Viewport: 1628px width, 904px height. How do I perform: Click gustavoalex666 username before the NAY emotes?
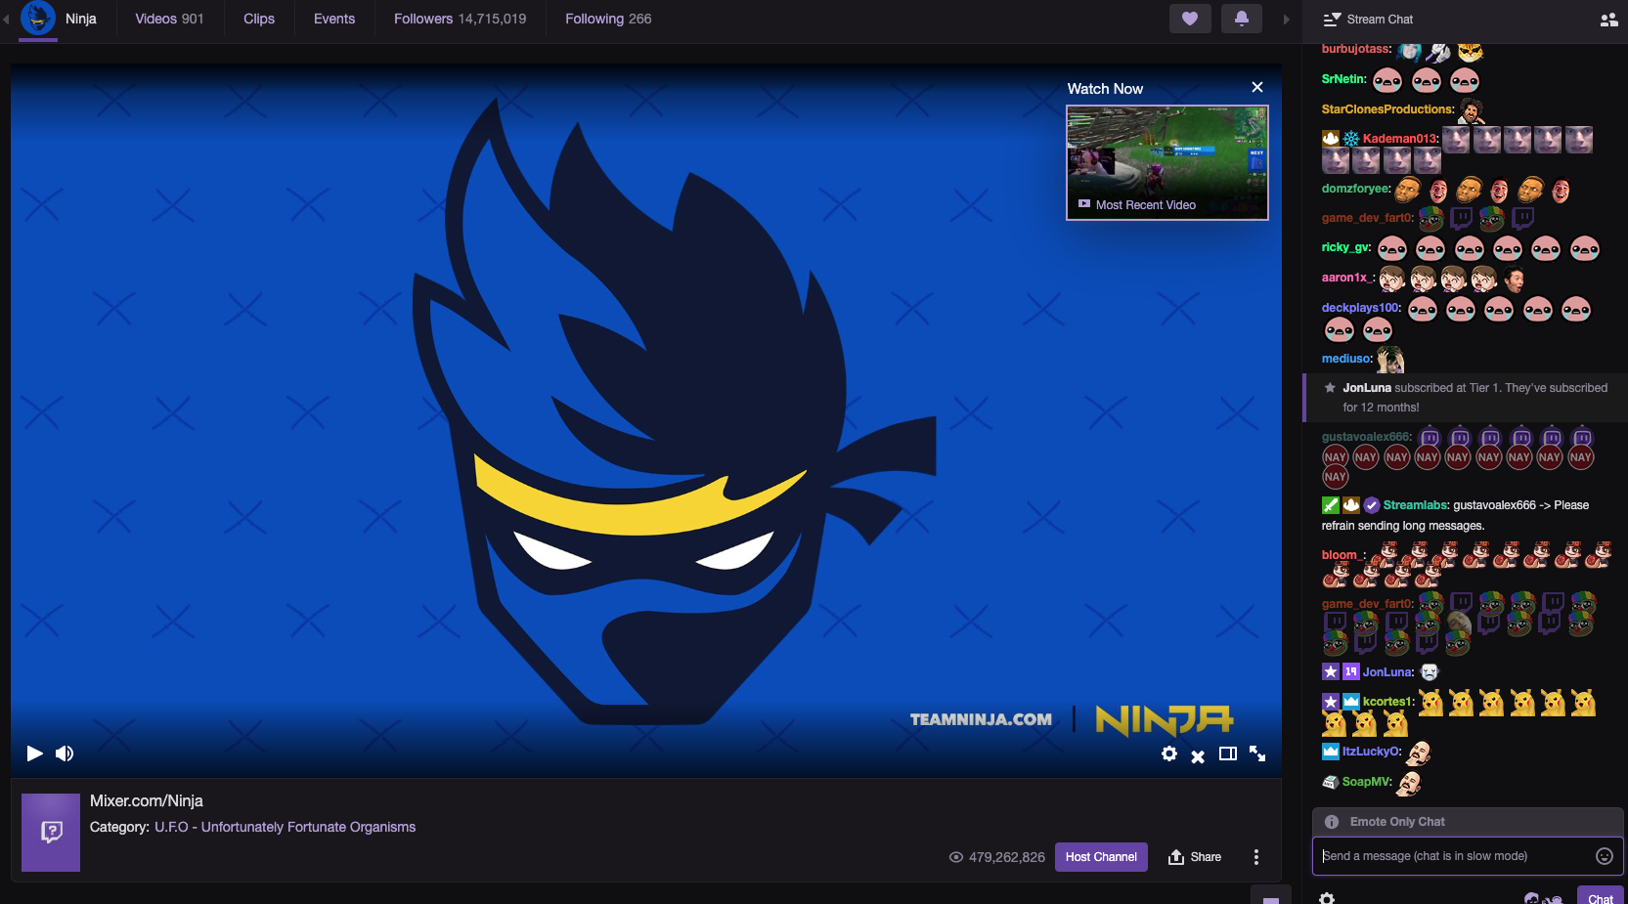(1366, 437)
